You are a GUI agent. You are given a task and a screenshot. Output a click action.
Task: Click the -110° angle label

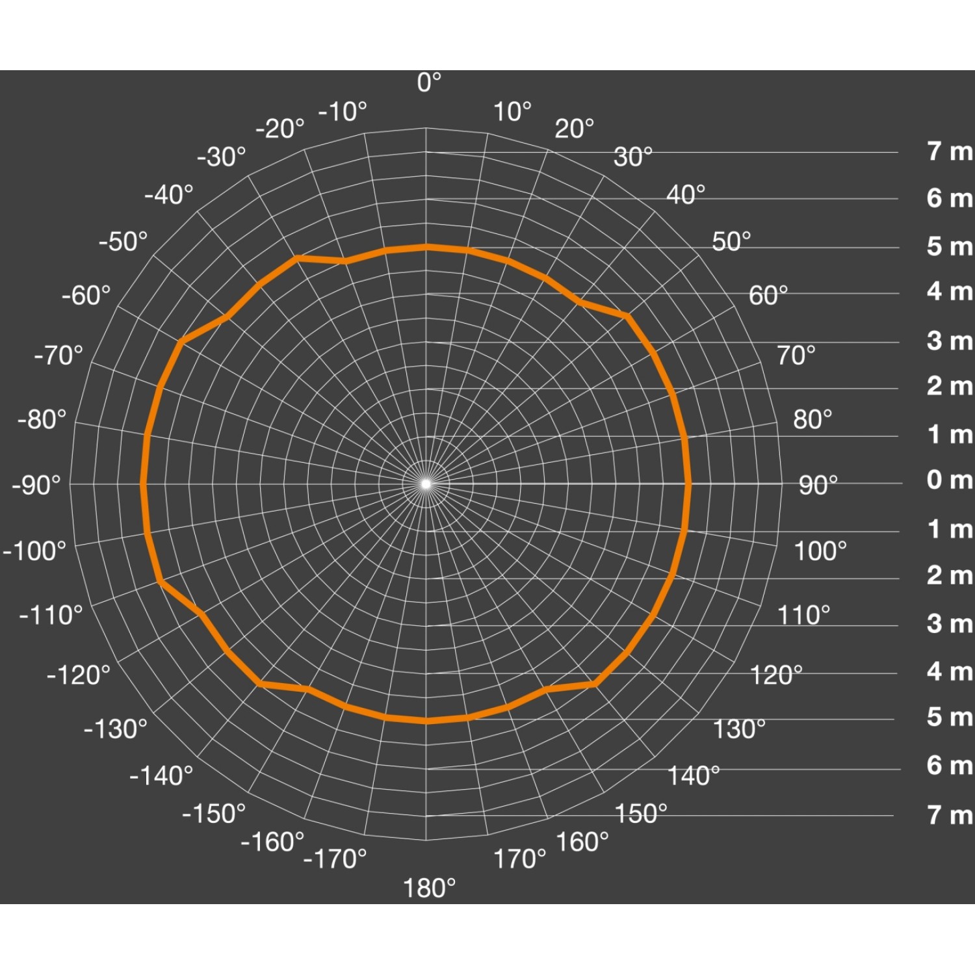point(51,615)
